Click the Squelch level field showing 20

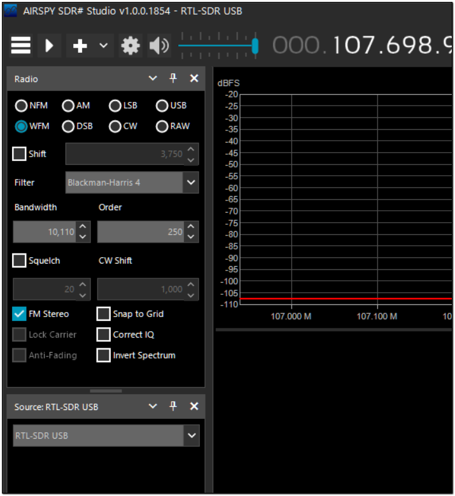point(45,289)
